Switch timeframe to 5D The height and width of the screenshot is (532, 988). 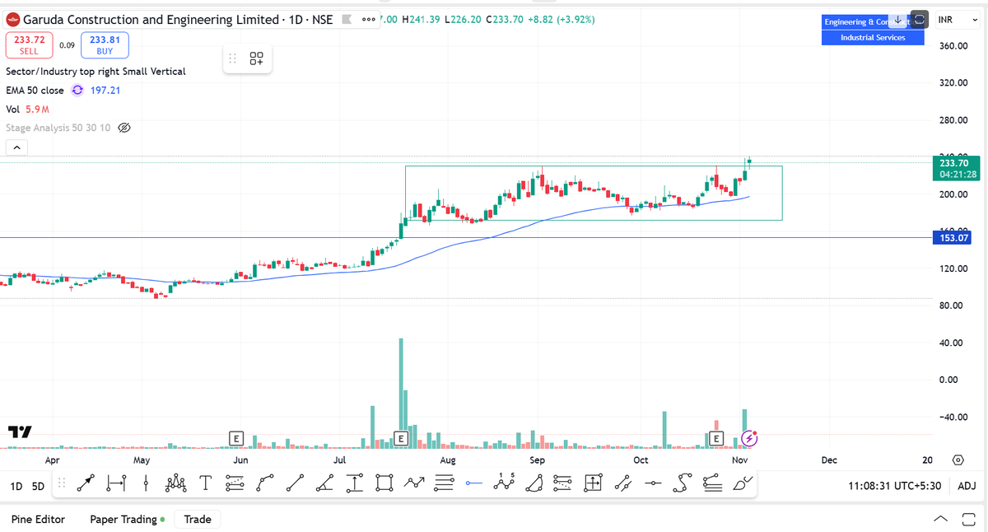pyautogui.click(x=38, y=486)
